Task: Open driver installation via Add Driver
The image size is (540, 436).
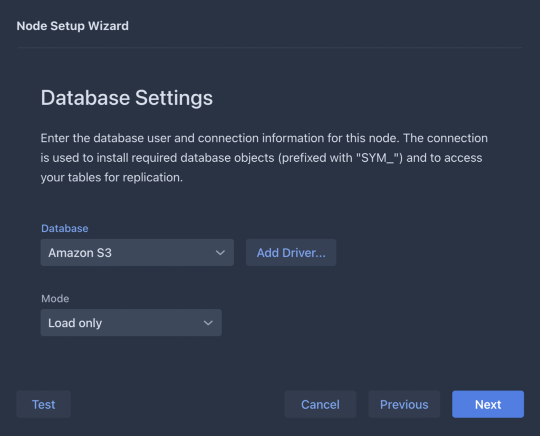Action: pyautogui.click(x=291, y=253)
